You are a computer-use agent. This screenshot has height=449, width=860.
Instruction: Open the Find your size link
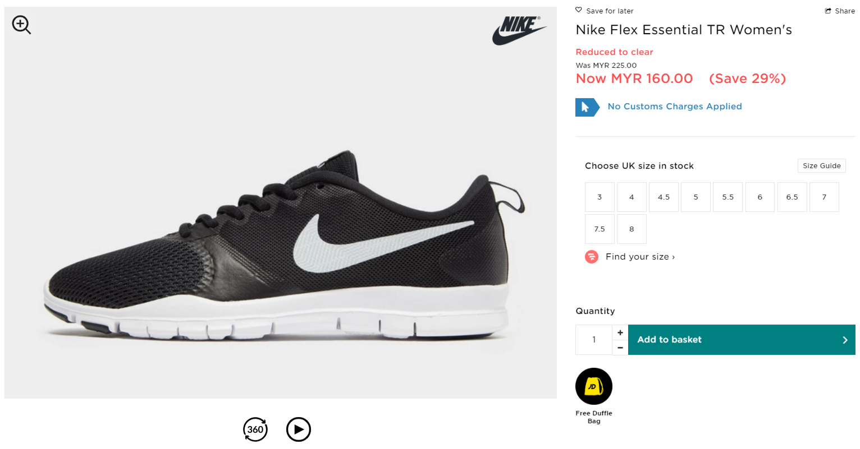click(x=640, y=257)
